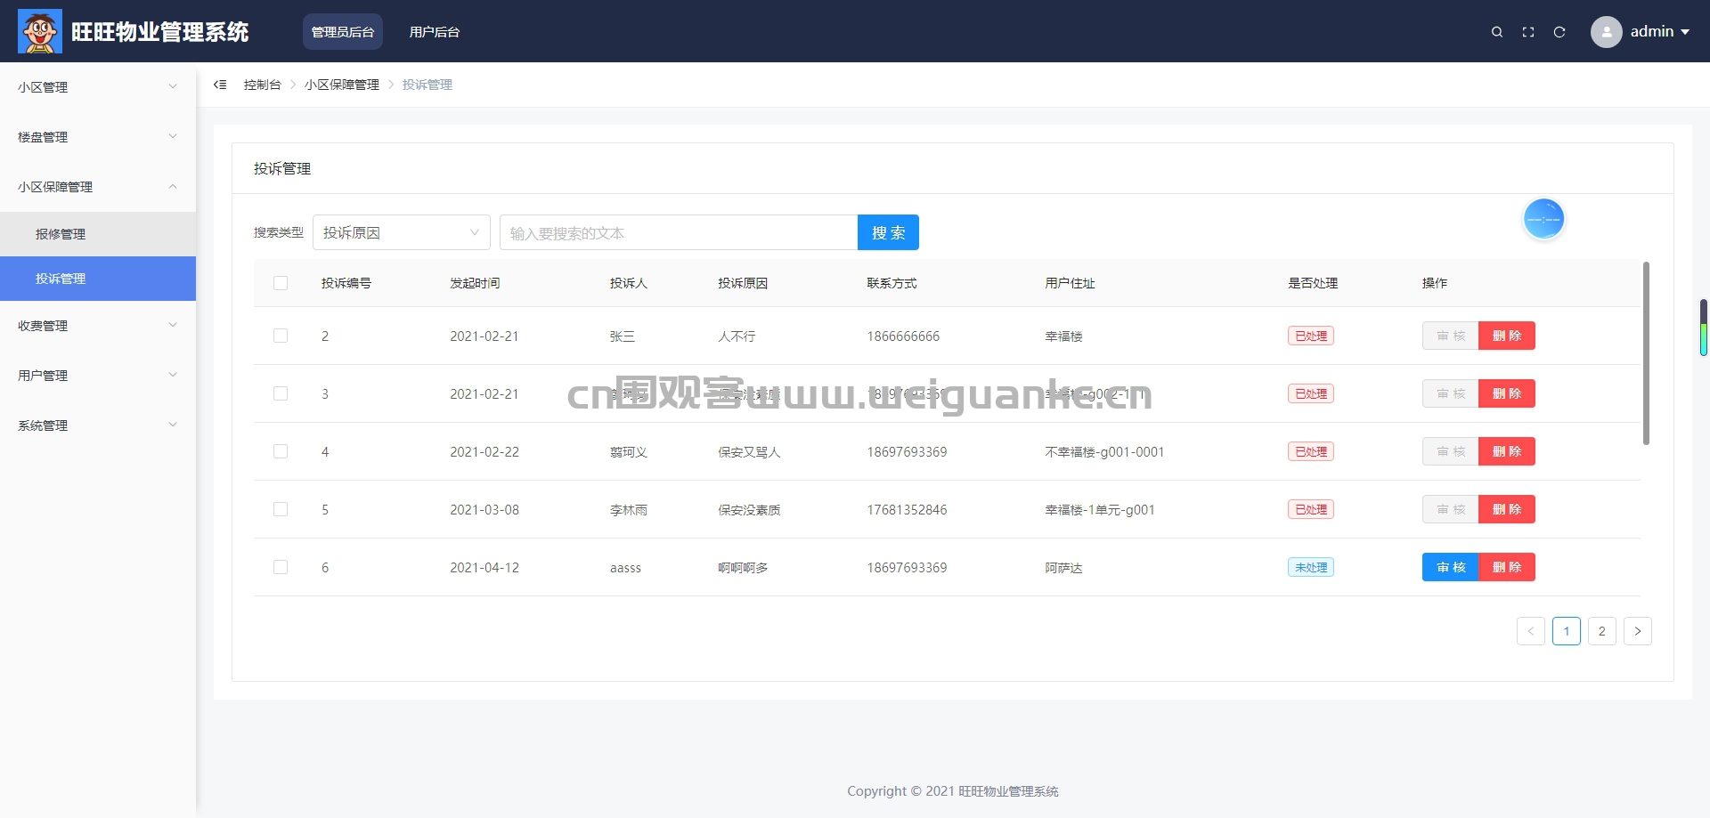
Task: Expand 系统管理 sidebar menu
Action: 98,425
